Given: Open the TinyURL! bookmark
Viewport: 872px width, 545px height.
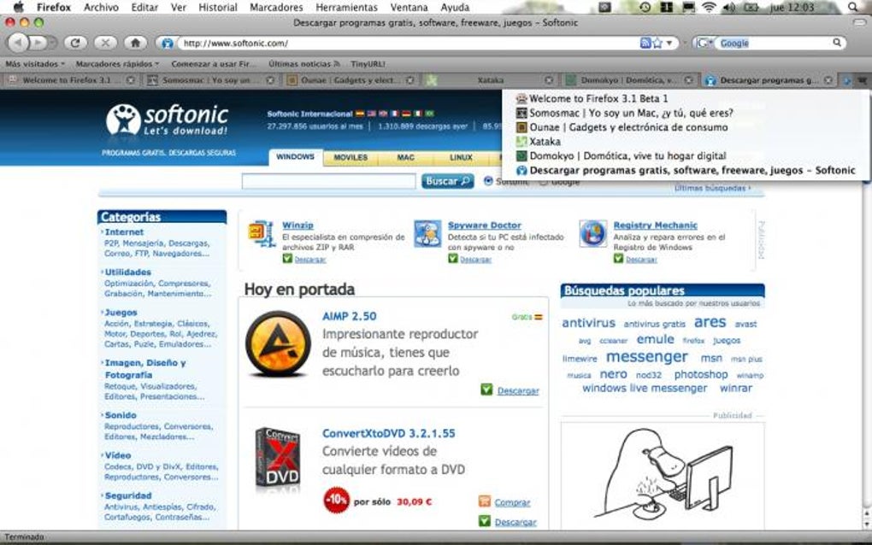Looking at the screenshot, I should pos(368,64).
